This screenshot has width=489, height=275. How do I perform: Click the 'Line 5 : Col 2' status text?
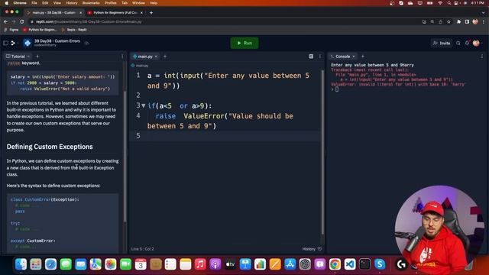pos(143,249)
